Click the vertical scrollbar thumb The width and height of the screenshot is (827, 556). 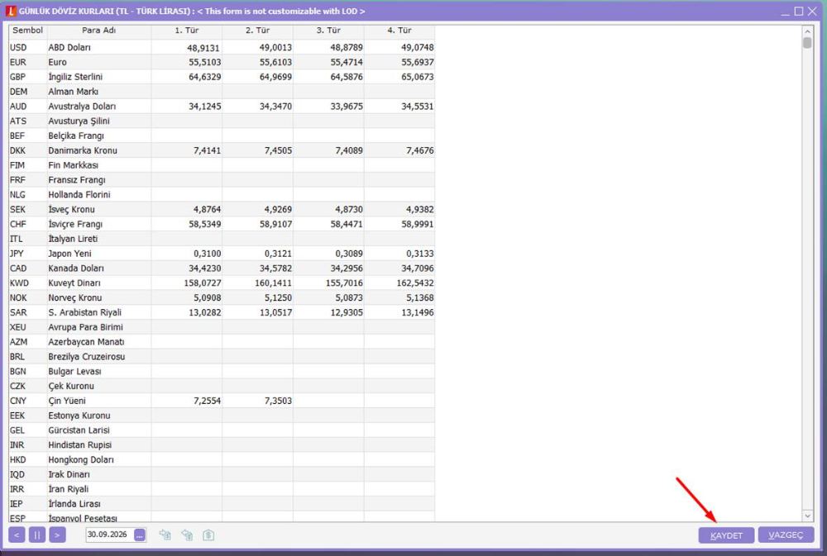click(x=807, y=43)
